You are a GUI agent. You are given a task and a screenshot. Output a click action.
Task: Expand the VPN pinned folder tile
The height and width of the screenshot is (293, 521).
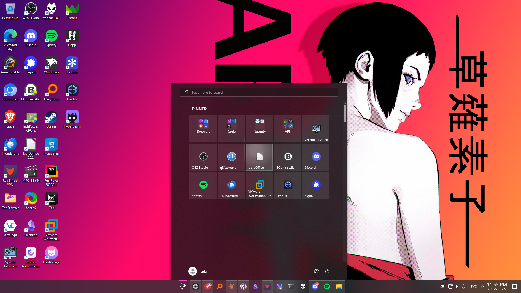tap(288, 129)
